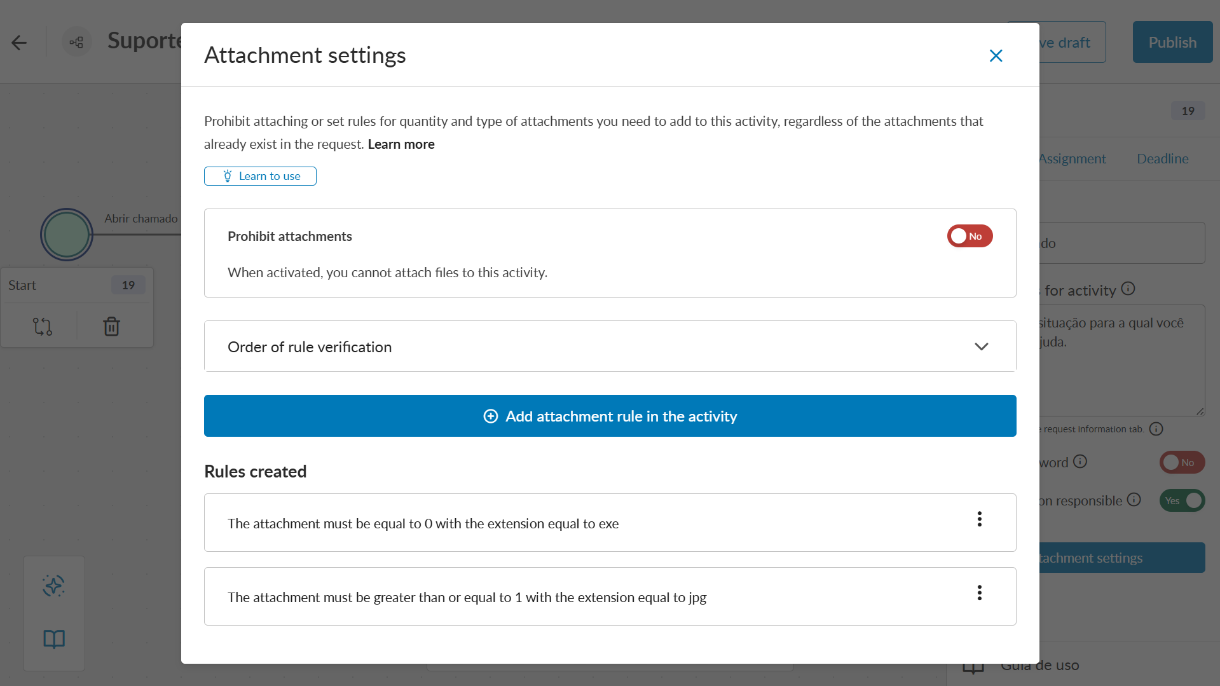The width and height of the screenshot is (1220, 686).
Task: Close the Attachment settings dialog
Action: [996, 56]
